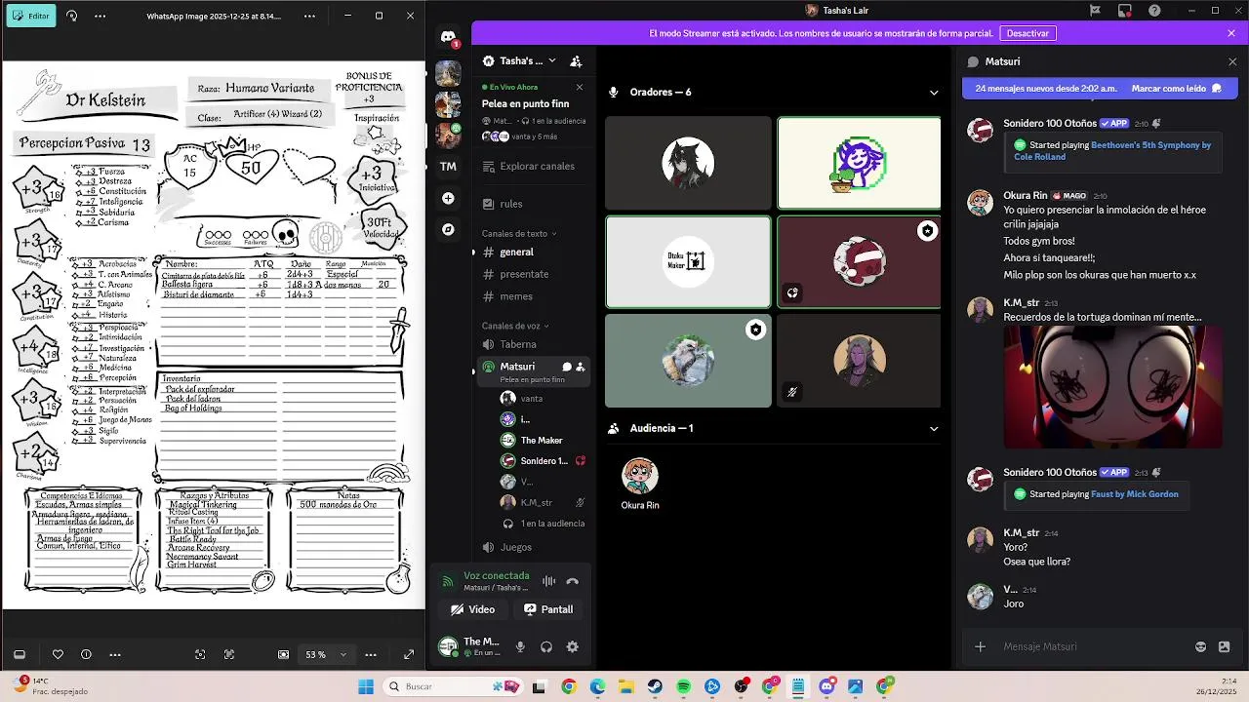Click the Editar button in Photos

pos(31,16)
